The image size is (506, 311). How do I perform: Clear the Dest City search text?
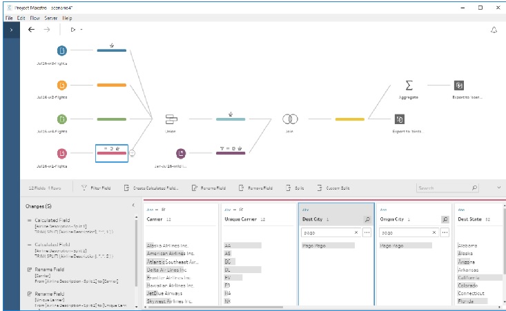pos(356,233)
